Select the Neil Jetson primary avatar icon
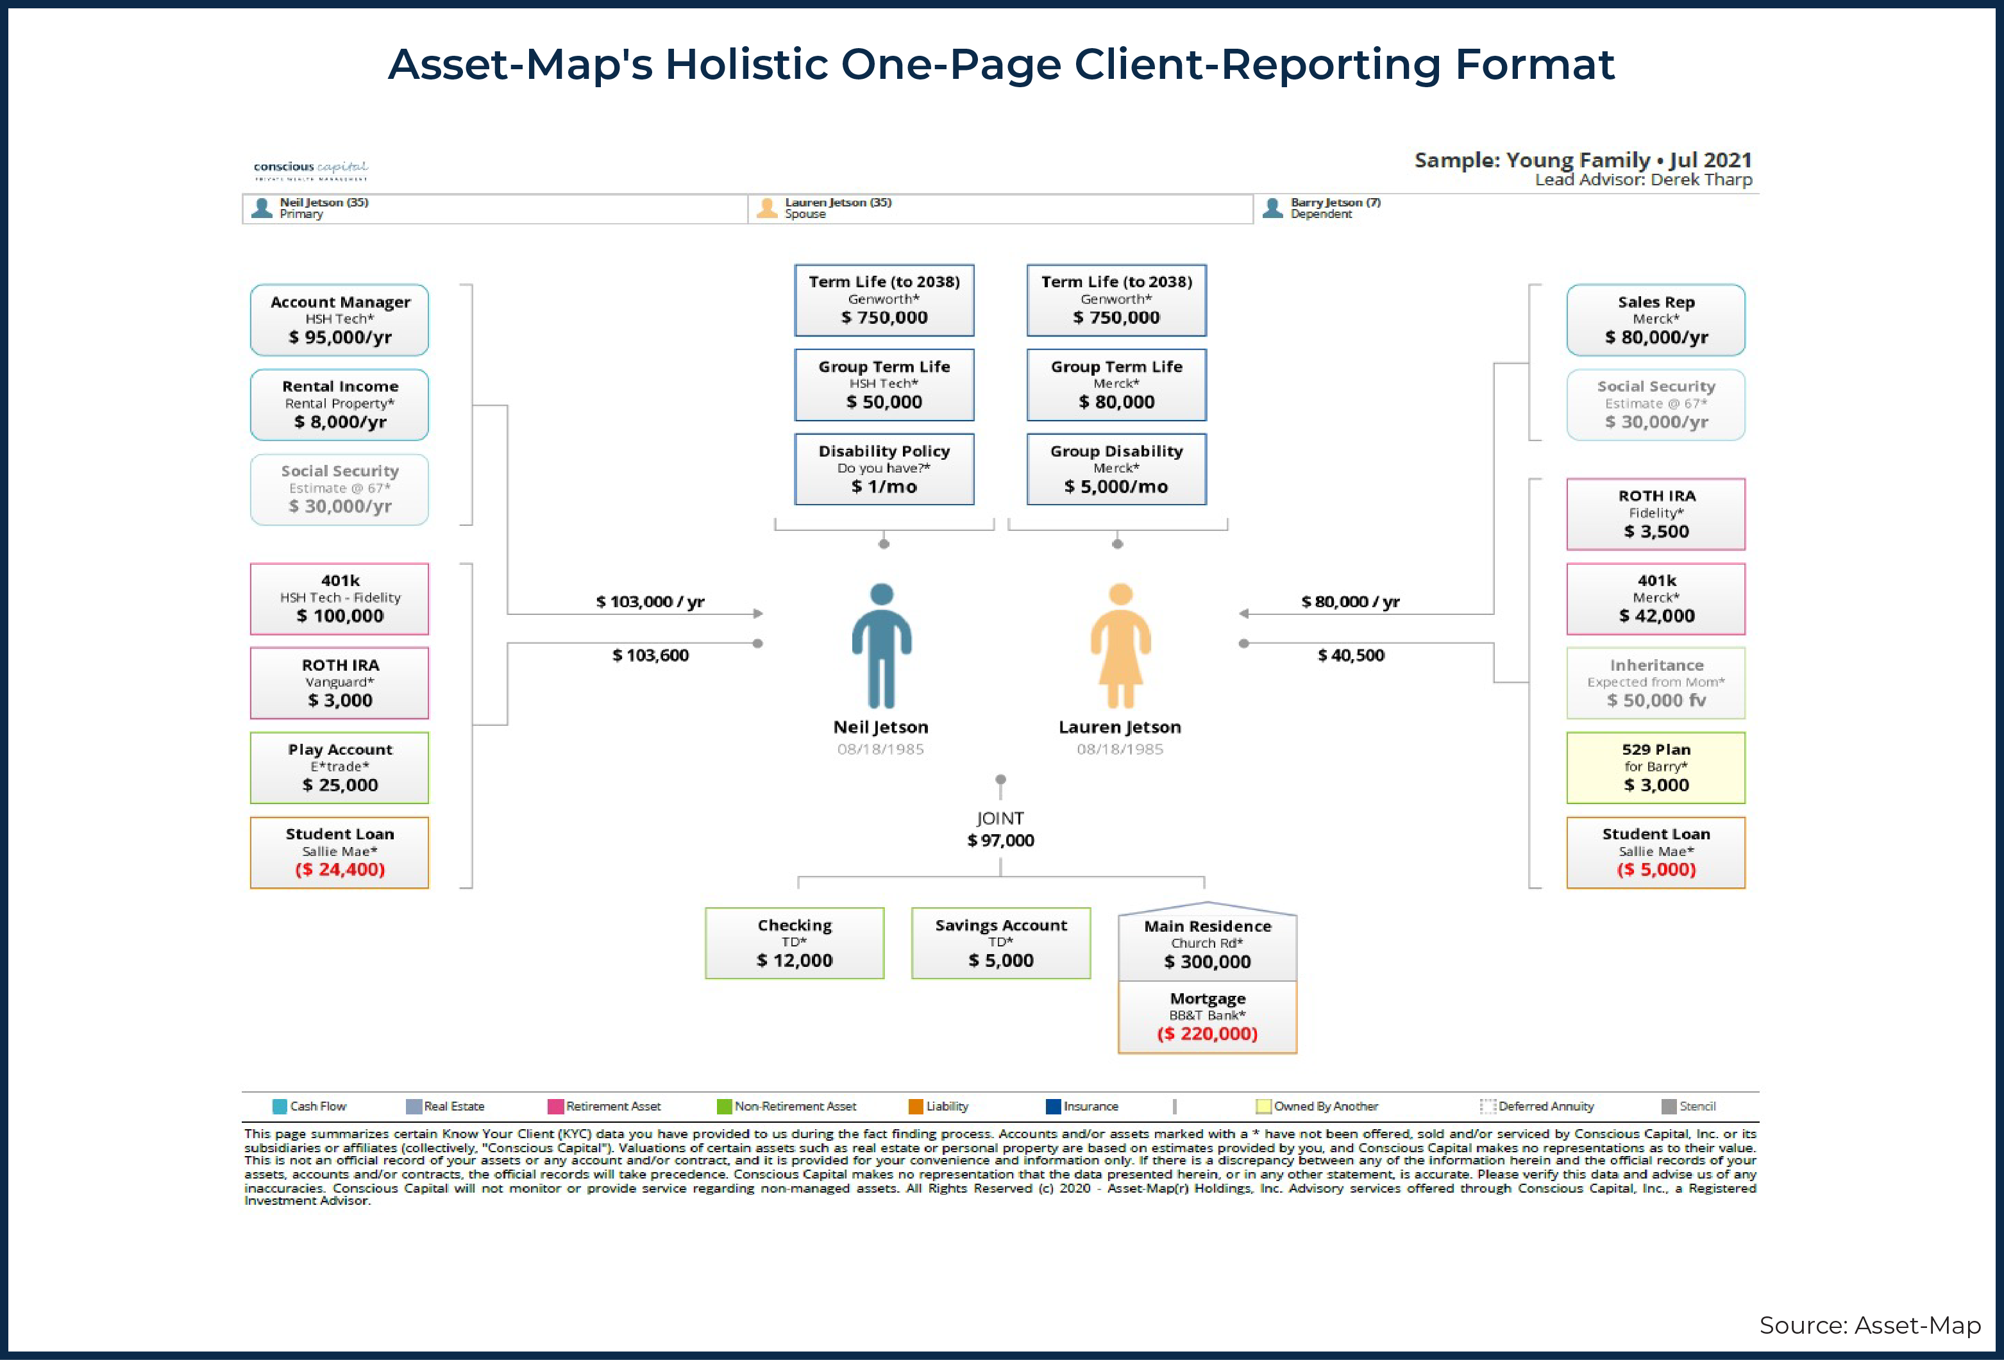2004x1360 pixels. (261, 208)
